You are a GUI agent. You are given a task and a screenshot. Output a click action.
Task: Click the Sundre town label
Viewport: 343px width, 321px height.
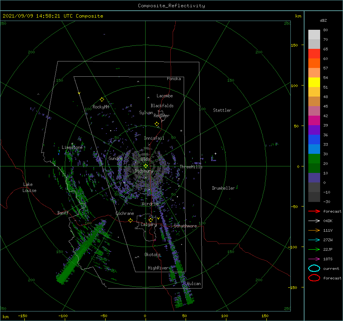click(x=115, y=158)
